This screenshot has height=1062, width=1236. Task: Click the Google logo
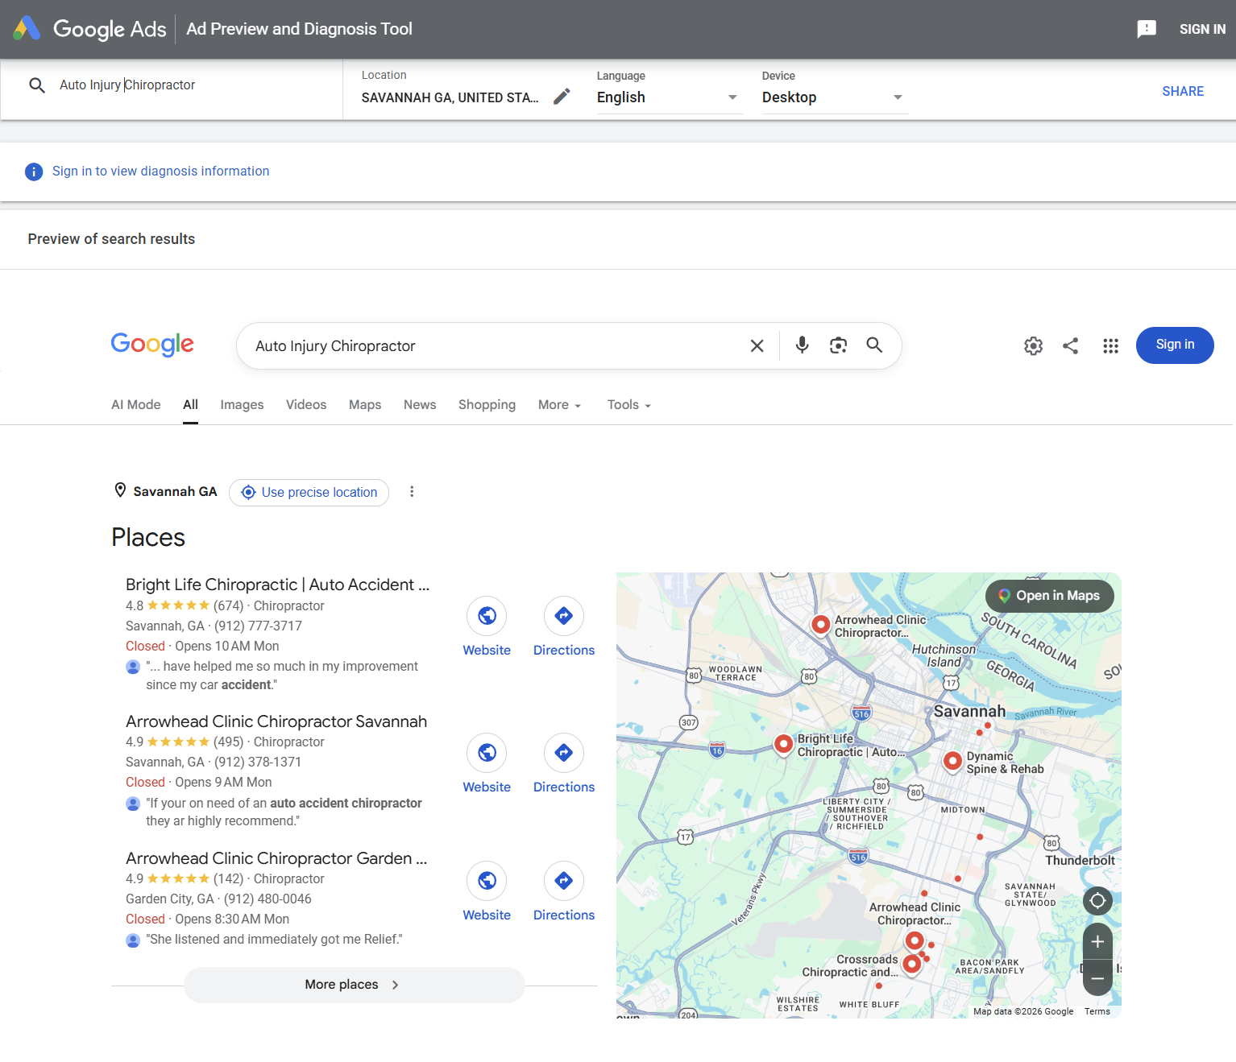click(152, 345)
